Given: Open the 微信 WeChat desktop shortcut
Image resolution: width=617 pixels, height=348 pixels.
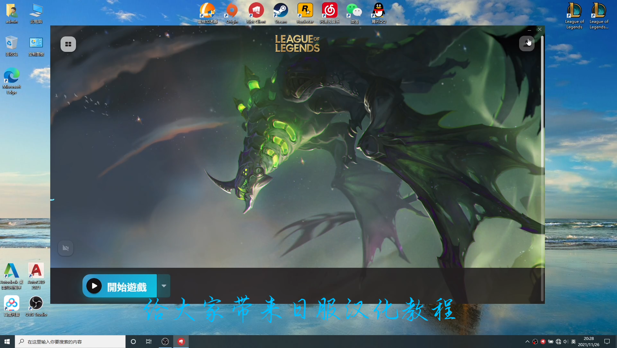Looking at the screenshot, I should [354, 14].
